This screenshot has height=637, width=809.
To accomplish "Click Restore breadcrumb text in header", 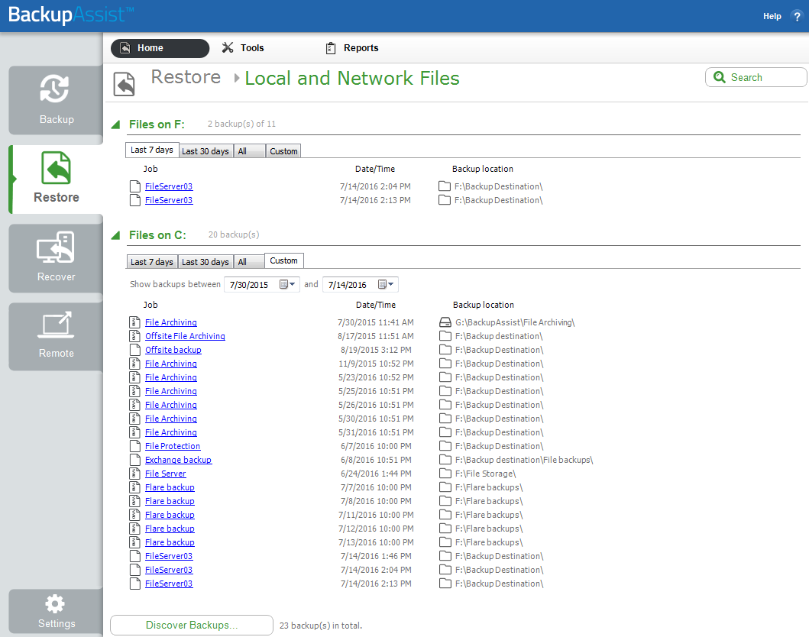I will [186, 77].
